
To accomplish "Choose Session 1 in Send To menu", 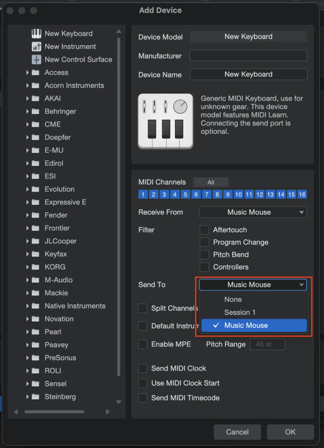I will pos(240,313).
